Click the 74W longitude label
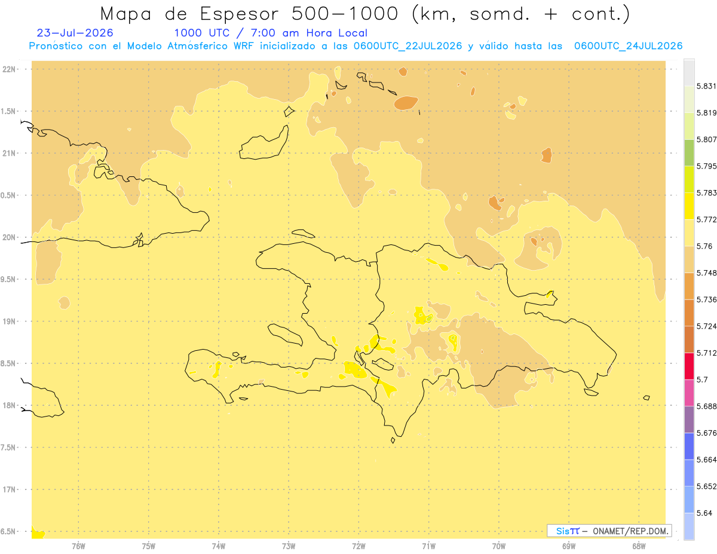Screen dimensions: 717x554 click(x=218, y=546)
